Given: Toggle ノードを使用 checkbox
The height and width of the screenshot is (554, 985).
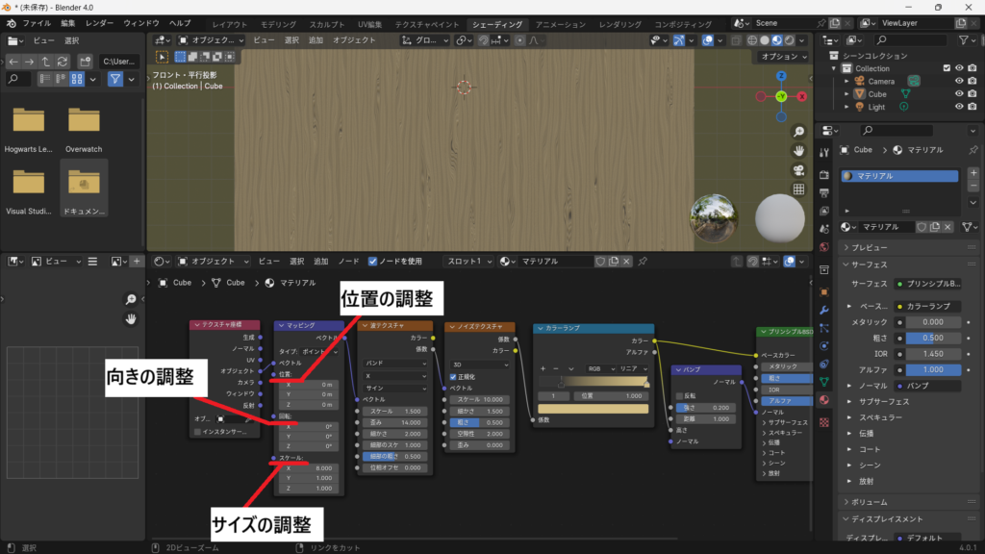Looking at the screenshot, I should coord(372,262).
